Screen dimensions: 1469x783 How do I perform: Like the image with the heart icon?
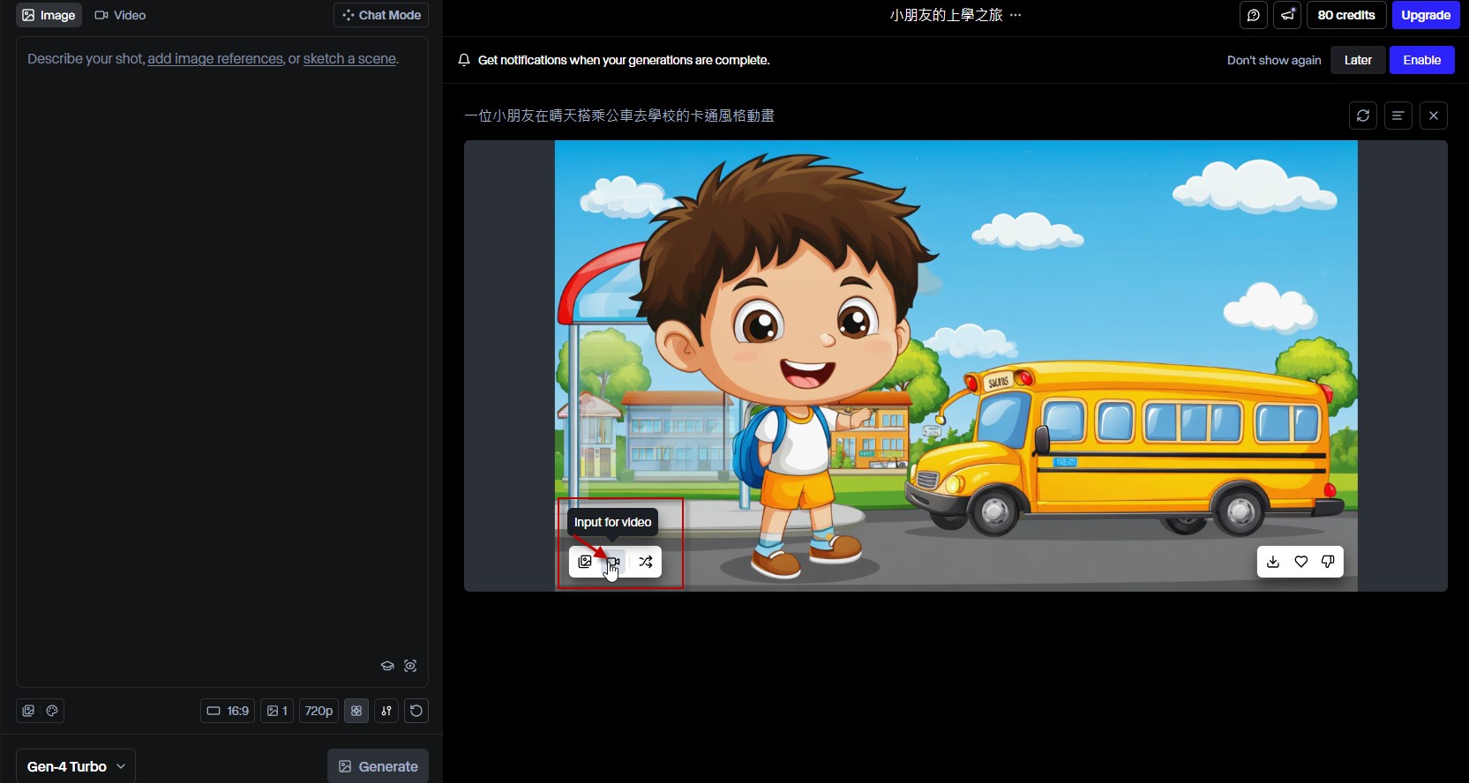click(x=1300, y=562)
